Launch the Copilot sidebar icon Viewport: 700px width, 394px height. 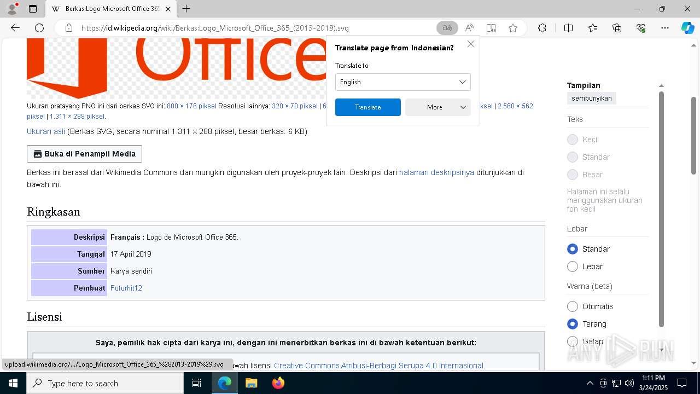click(x=687, y=28)
